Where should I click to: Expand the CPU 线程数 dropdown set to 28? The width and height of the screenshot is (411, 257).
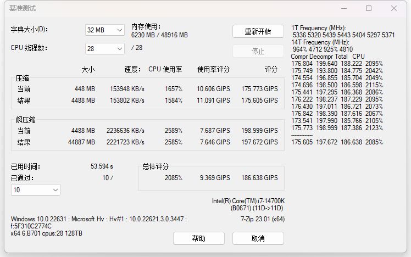[105, 48]
